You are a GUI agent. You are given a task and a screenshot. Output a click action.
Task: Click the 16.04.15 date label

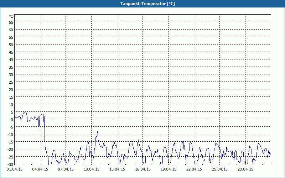click(143, 169)
